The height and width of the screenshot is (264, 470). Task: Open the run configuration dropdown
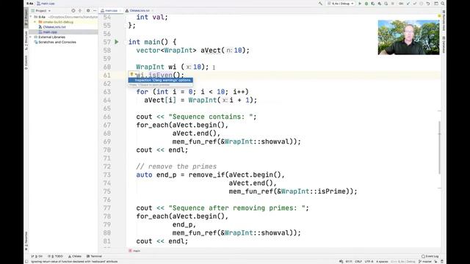coord(341,4)
